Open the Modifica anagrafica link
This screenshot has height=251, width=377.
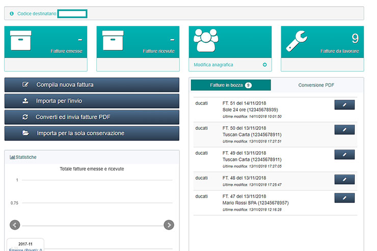[x=213, y=65]
